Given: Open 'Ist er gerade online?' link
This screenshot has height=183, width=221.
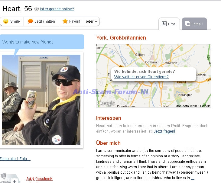Looking at the screenshot, I should (57, 9).
